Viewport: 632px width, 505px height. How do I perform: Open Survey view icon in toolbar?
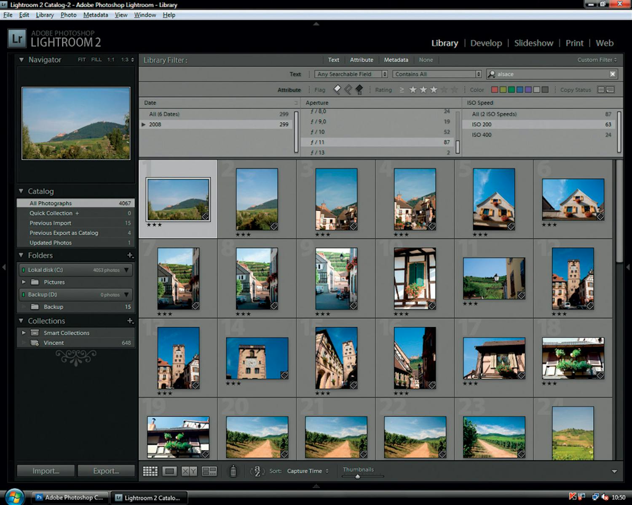[209, 471]
